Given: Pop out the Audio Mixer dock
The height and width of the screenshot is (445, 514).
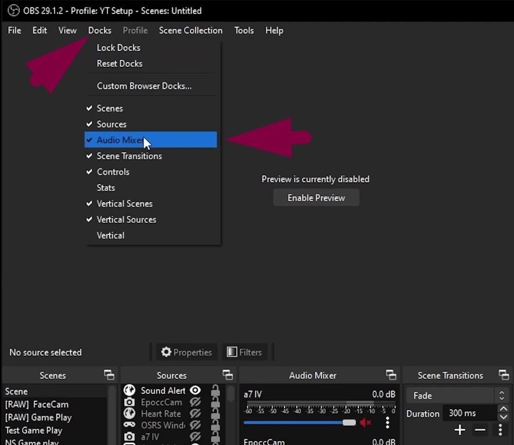Looking at the screenshot, I should tap(391, 375).
